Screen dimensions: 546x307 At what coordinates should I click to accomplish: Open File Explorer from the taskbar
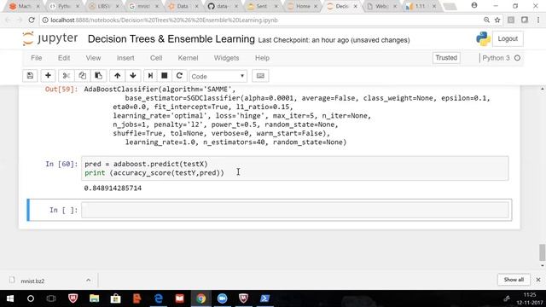(x=94, y=298)
